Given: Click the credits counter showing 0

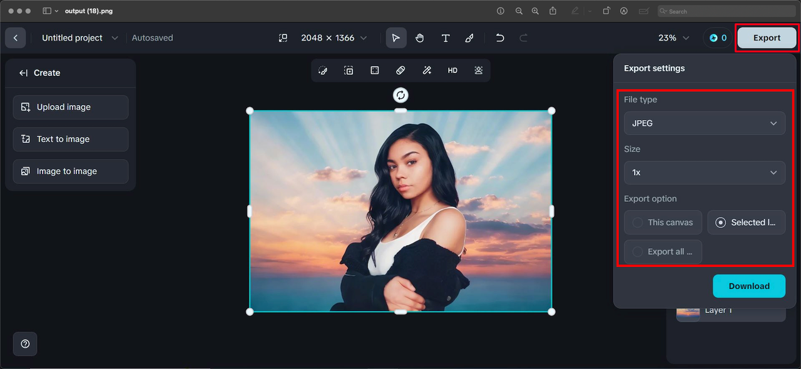Looking at the screenshot, I should [x=718, y=38].
